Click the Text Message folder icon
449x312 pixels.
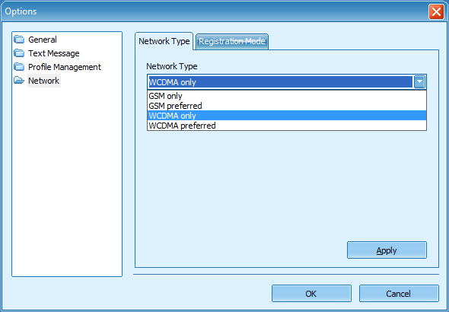coord(19,53)
